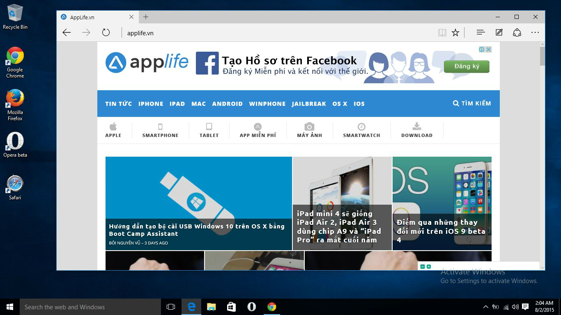Image resolution: width=561 pixels, height=315 pixels.
Task: Open TÌM KIẾM via the magnifier icon
Action: point(455,103)
